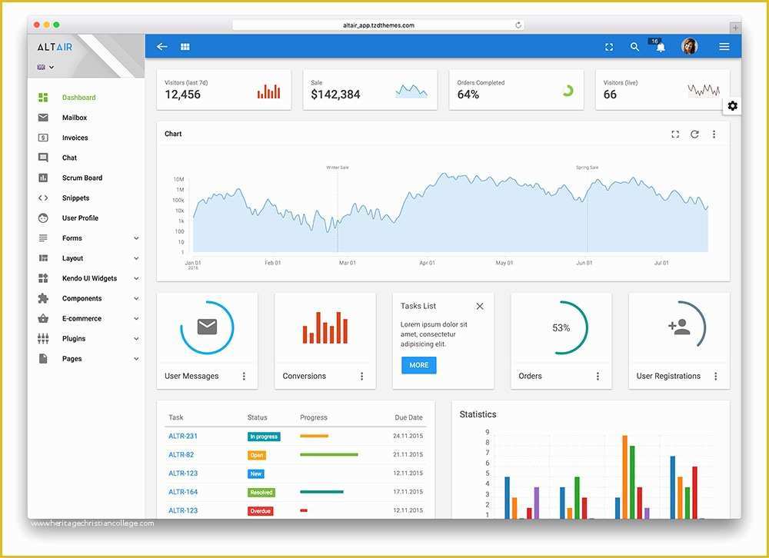
Task: Open search using the magnifier icon
Action: click(634, 47)
